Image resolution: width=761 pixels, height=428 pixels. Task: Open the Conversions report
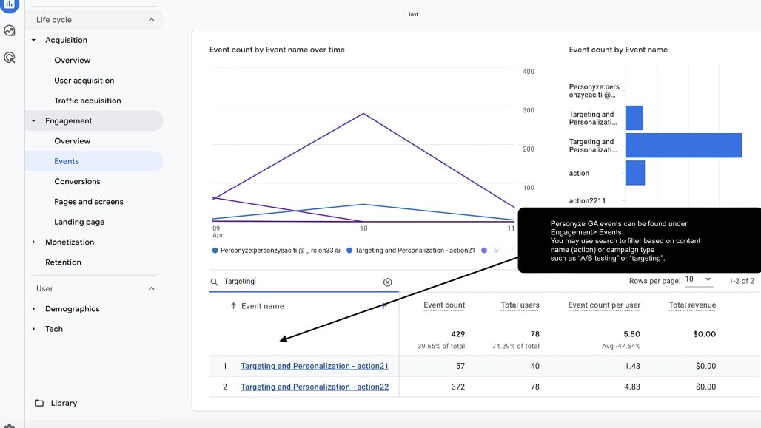[77, 181]
